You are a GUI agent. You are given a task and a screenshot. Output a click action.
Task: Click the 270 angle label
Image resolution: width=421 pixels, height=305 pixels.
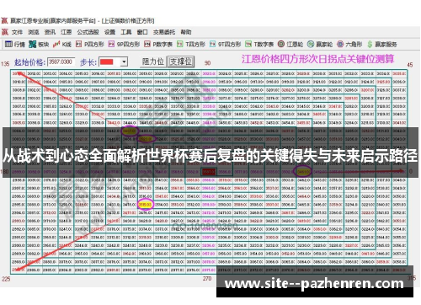click(x=207, y=278)
